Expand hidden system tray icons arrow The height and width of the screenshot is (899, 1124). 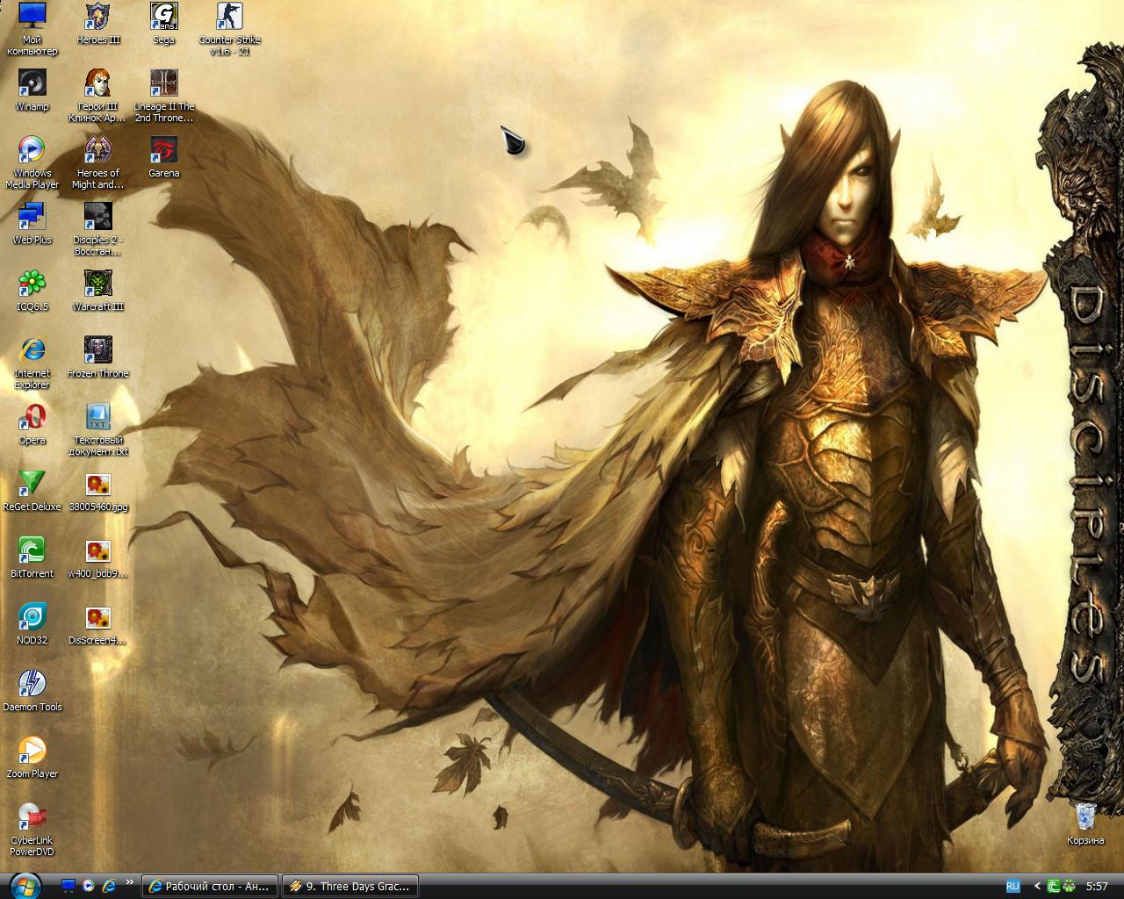coord(1037,886)
